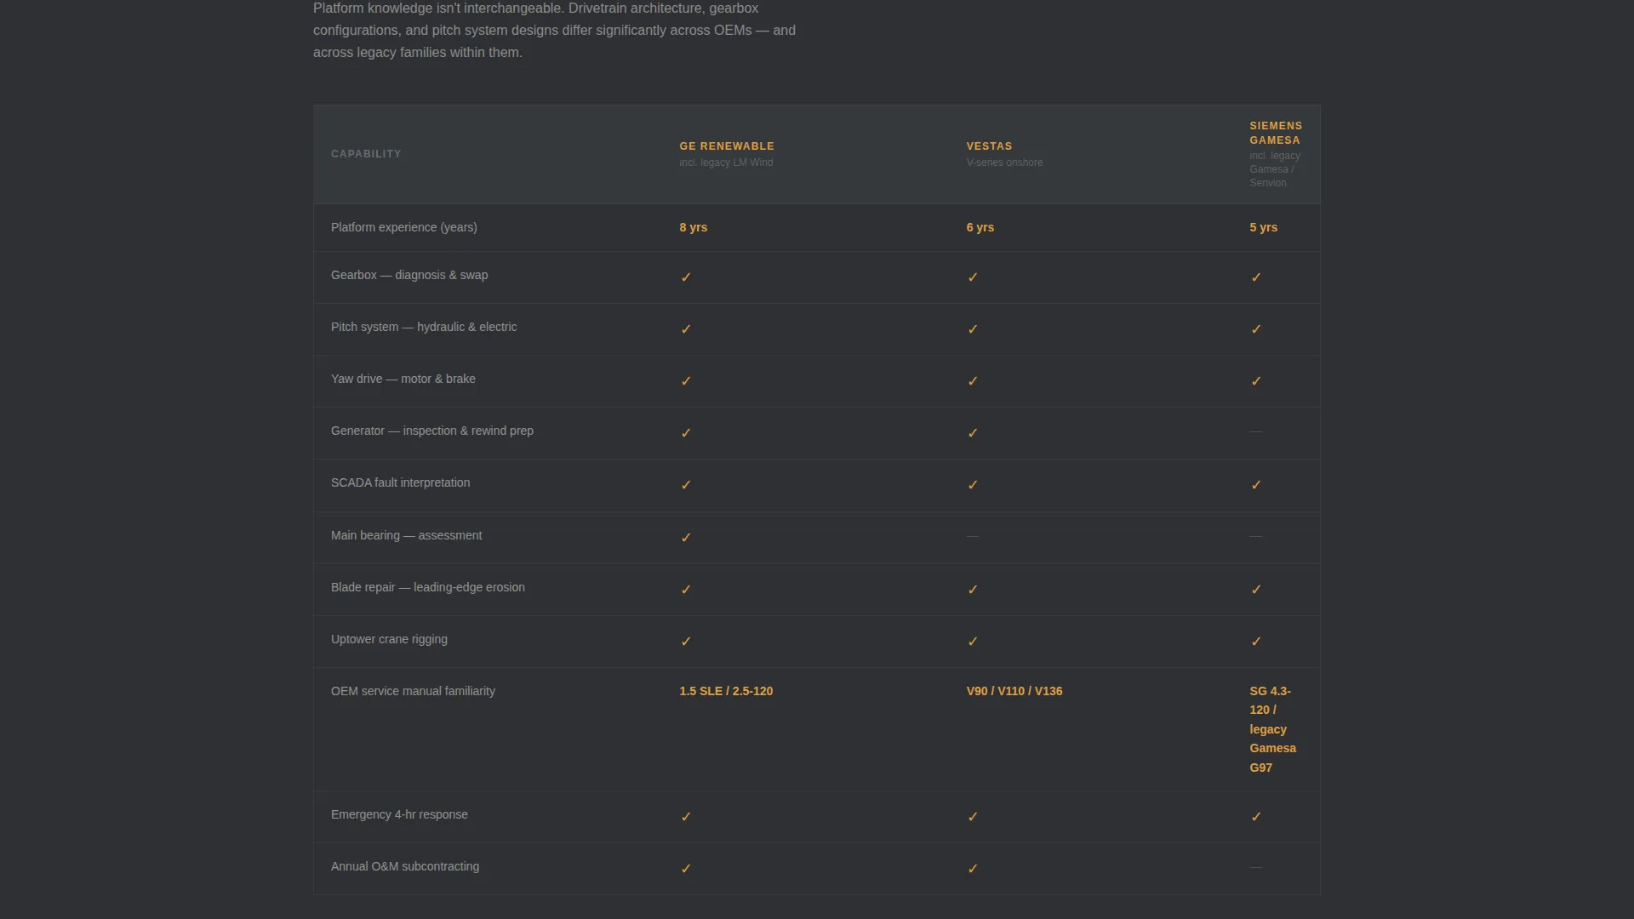Click Vestas checkmark in Pitch system row
1634x919 pixels.
[973, 329]
